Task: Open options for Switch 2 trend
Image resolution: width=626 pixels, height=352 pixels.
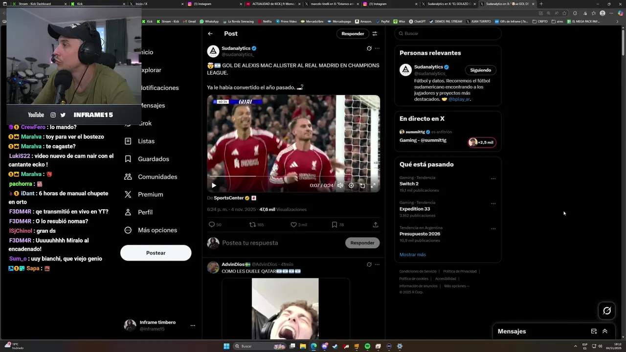Action: pos(493,178)
